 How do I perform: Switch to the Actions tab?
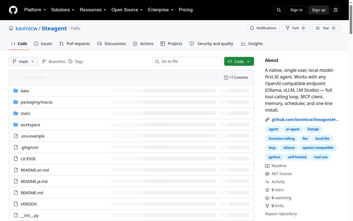(x=143, y=43)
